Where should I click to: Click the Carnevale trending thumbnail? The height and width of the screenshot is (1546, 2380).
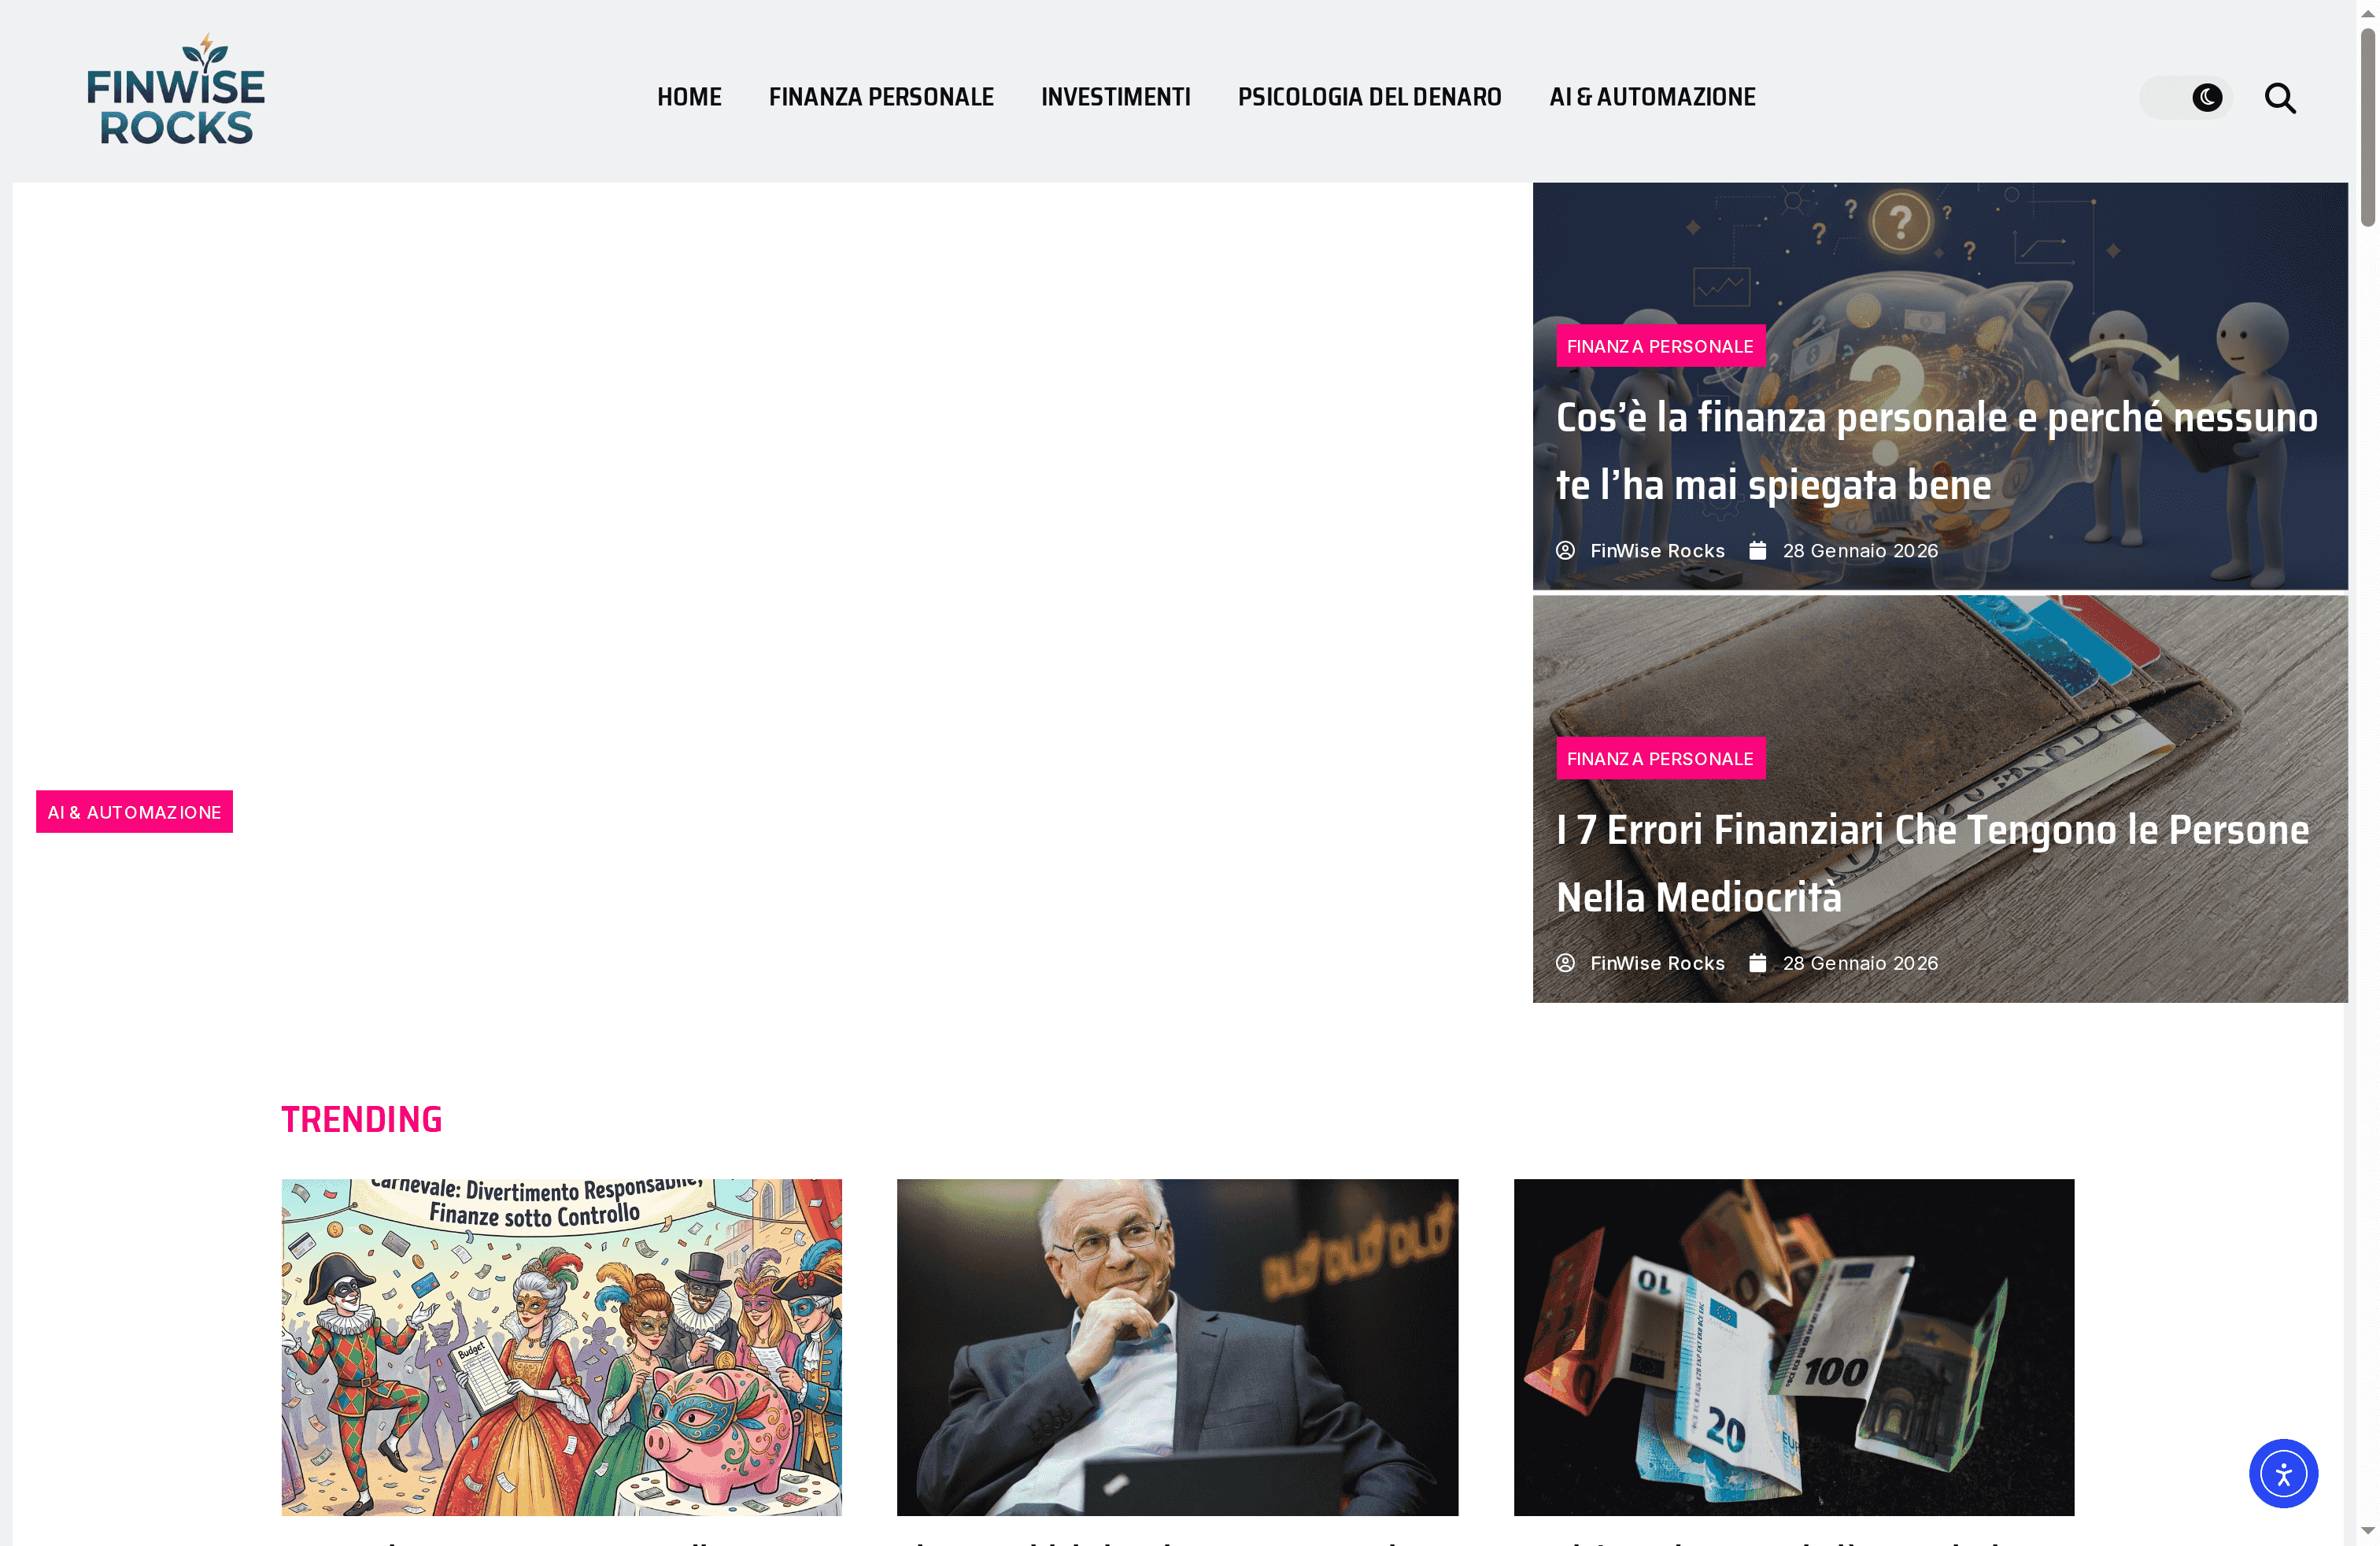point(561,1347)
